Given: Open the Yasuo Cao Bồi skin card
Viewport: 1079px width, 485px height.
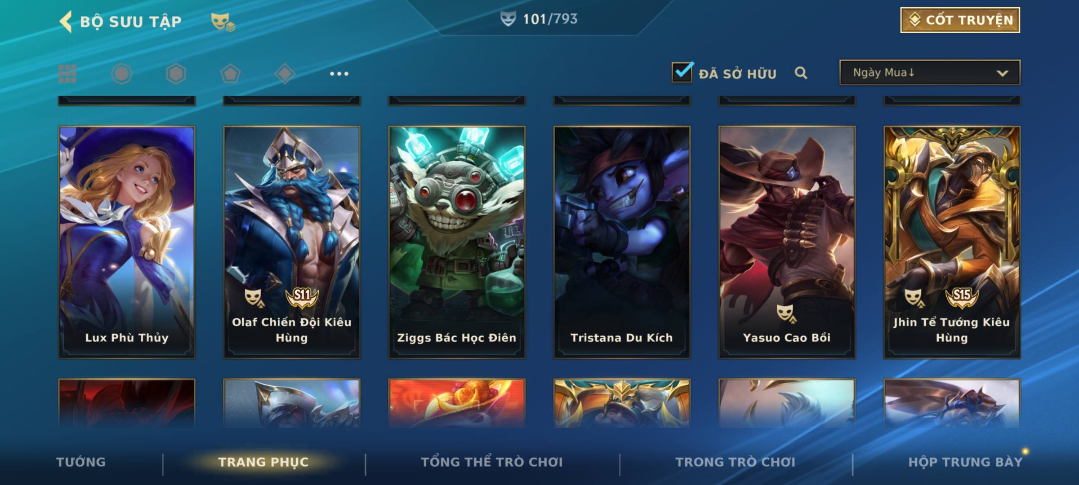Looking at the screenshot, I should tap(787, 242).
